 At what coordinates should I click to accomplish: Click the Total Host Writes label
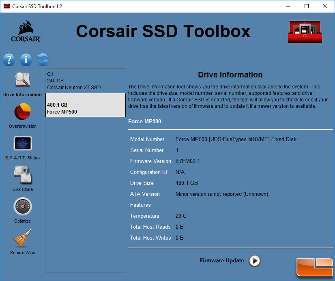coord(150,238)
